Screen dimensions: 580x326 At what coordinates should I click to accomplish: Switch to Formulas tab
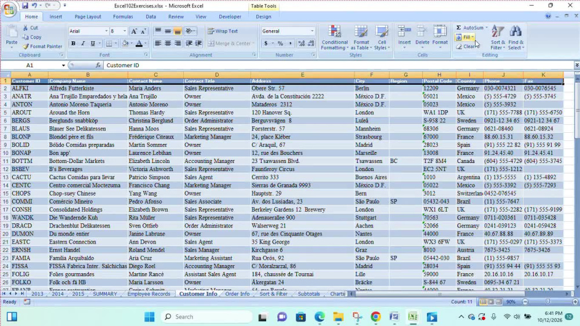[x=123, y=17]
